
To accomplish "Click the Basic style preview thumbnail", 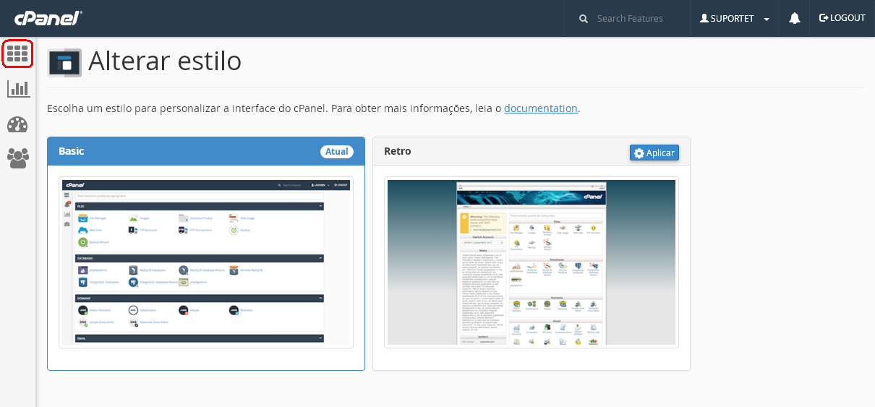I will (x=206, y=262).
